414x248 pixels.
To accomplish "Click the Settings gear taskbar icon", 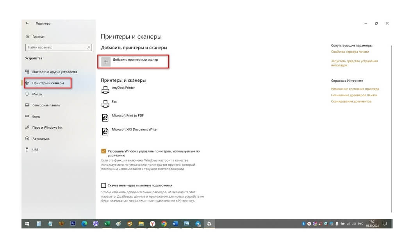I will [x=209, y=224].
